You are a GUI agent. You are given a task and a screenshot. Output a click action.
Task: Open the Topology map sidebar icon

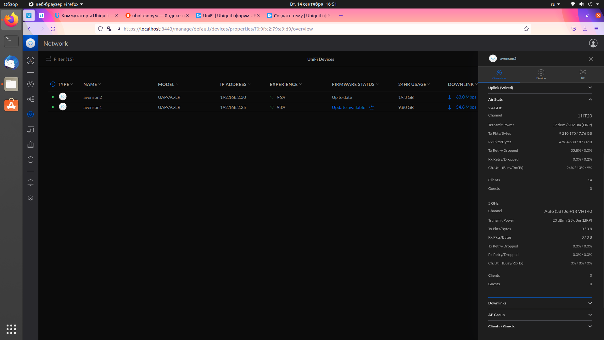coord(31,99)
